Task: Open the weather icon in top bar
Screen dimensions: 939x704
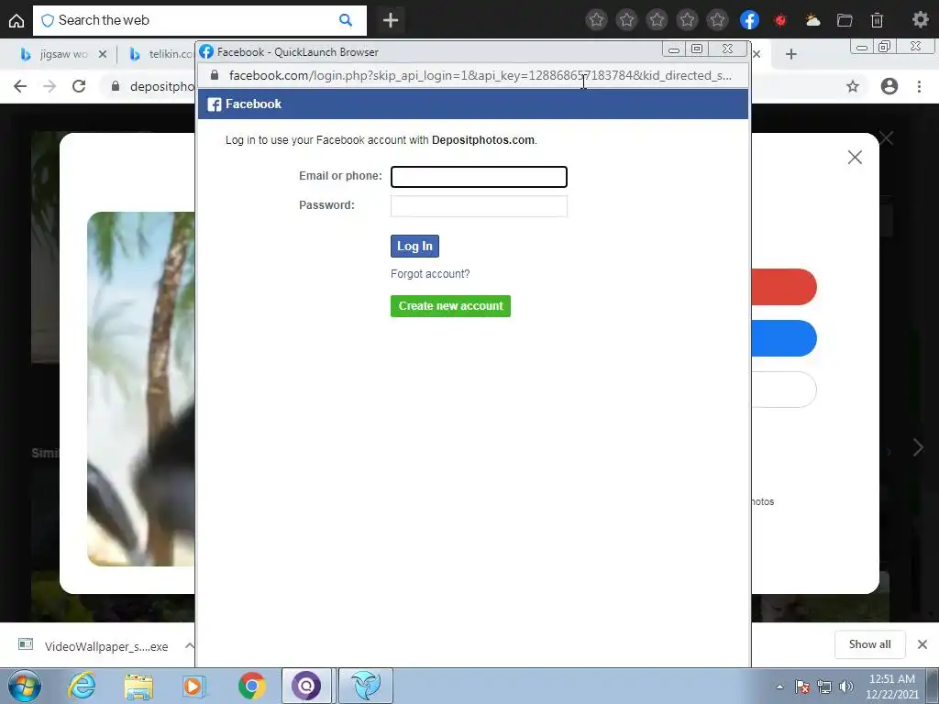Action: [812, 20]
